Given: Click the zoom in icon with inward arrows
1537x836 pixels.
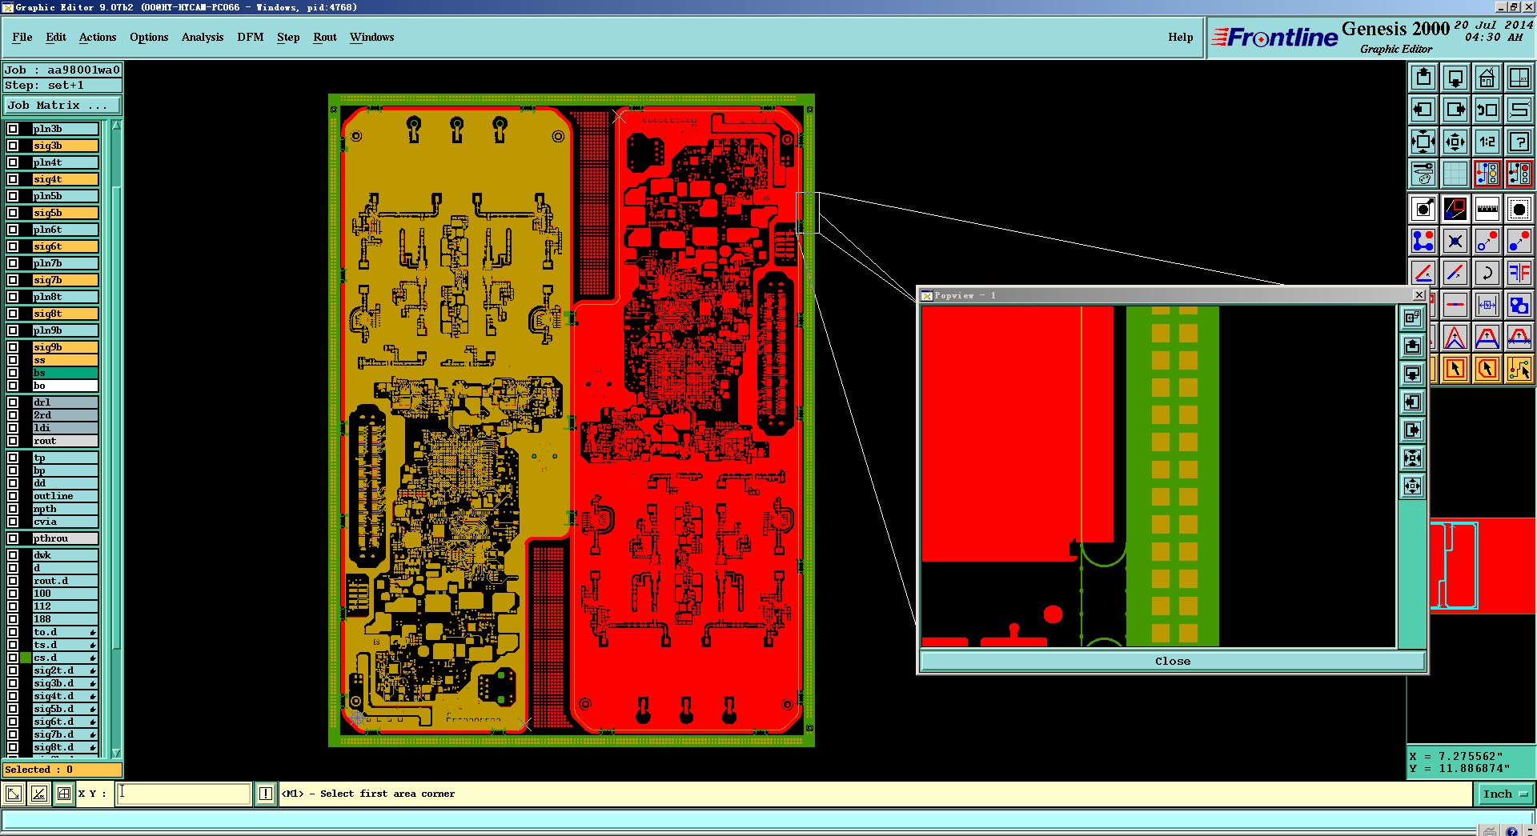Looking at the screenshot, I should click(1423, 142).
